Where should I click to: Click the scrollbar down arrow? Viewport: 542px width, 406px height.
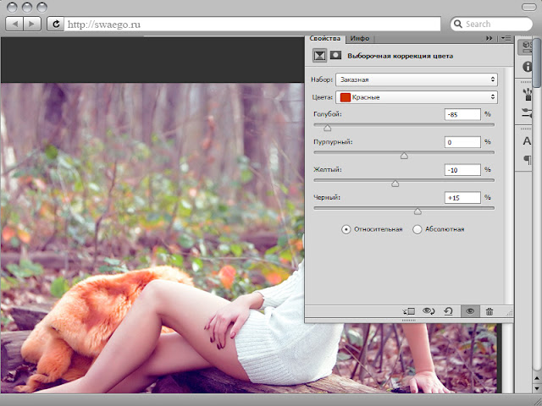coord(537,387)
